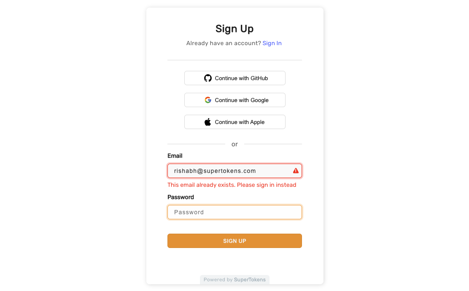Screen dimensions: 469x291
Task: Select the GitHub icon on its sign-up button
Action: (208, 78)
